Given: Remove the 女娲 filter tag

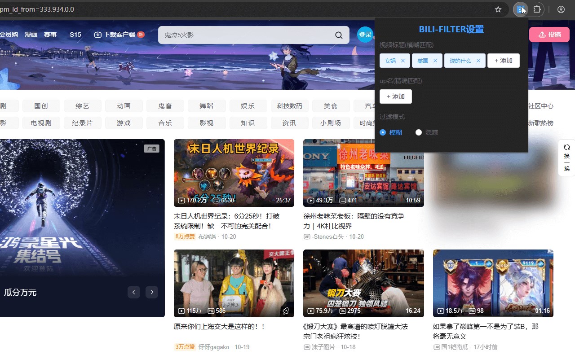Looking at the screenshot, I should coord(403,61).
